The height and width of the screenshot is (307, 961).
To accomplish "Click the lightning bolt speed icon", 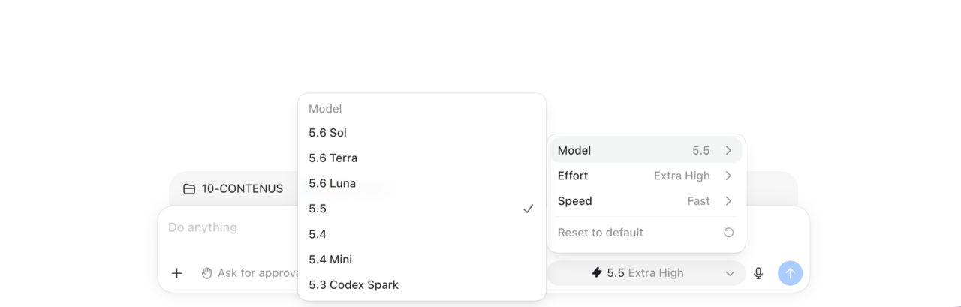I will click(x=598, y=273).
